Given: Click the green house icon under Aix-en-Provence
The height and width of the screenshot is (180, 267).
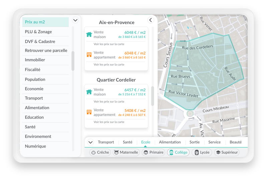Looking at the screenshot, I should click(x=89, y=34).
